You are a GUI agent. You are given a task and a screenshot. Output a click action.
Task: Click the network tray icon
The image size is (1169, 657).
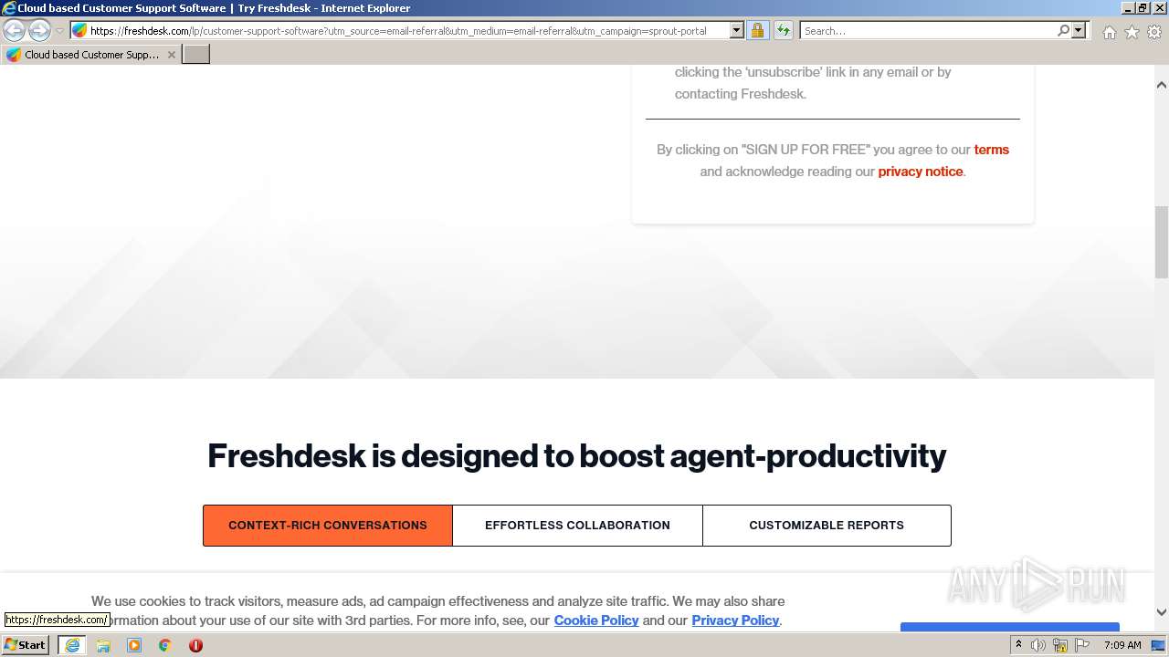(1060, 645)
